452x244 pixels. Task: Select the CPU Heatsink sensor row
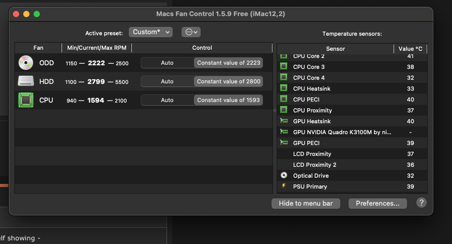coord(352,89)
